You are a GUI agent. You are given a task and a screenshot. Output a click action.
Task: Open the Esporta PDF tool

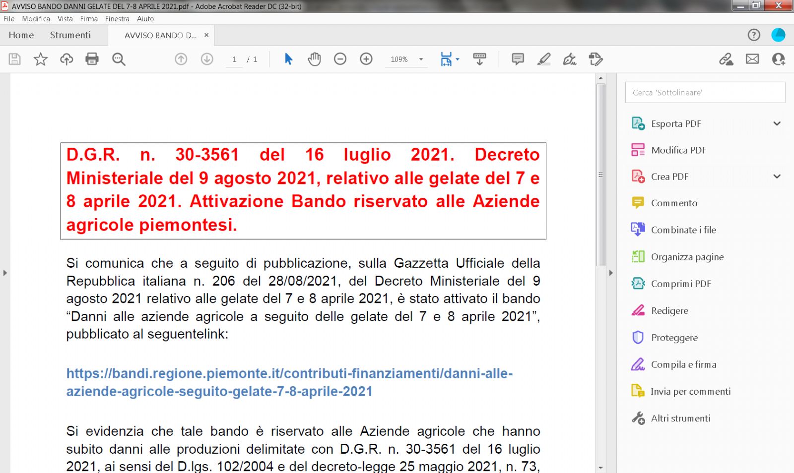pyautogui.click(x=676, y=123)
